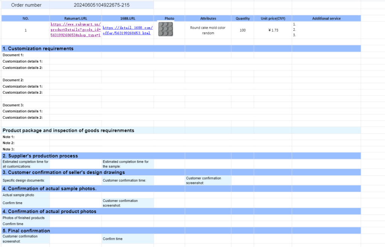The height and width of the screenshot is (247, 385).
Task: Click the row number 1 in the NO. column
Action: pos(26,30)
